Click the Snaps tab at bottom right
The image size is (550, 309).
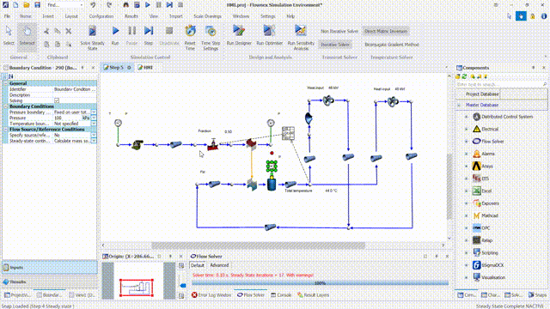(538, 295)
